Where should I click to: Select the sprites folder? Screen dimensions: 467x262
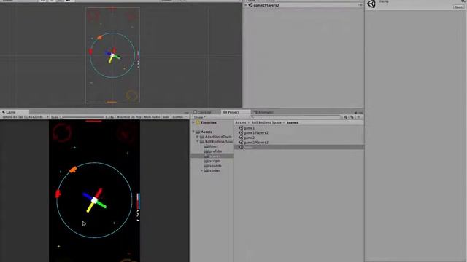(x=212, y=171)
